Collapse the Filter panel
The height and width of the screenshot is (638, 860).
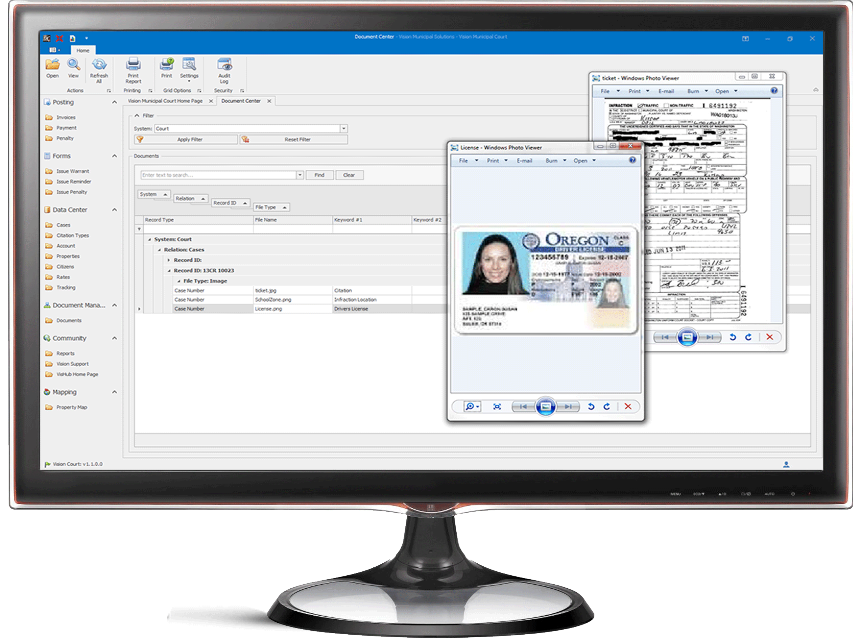pyautogui.click(x=137, y=116)
